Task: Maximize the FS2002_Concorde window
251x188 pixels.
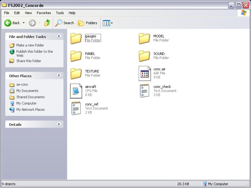Action: (x=238, y=5)
